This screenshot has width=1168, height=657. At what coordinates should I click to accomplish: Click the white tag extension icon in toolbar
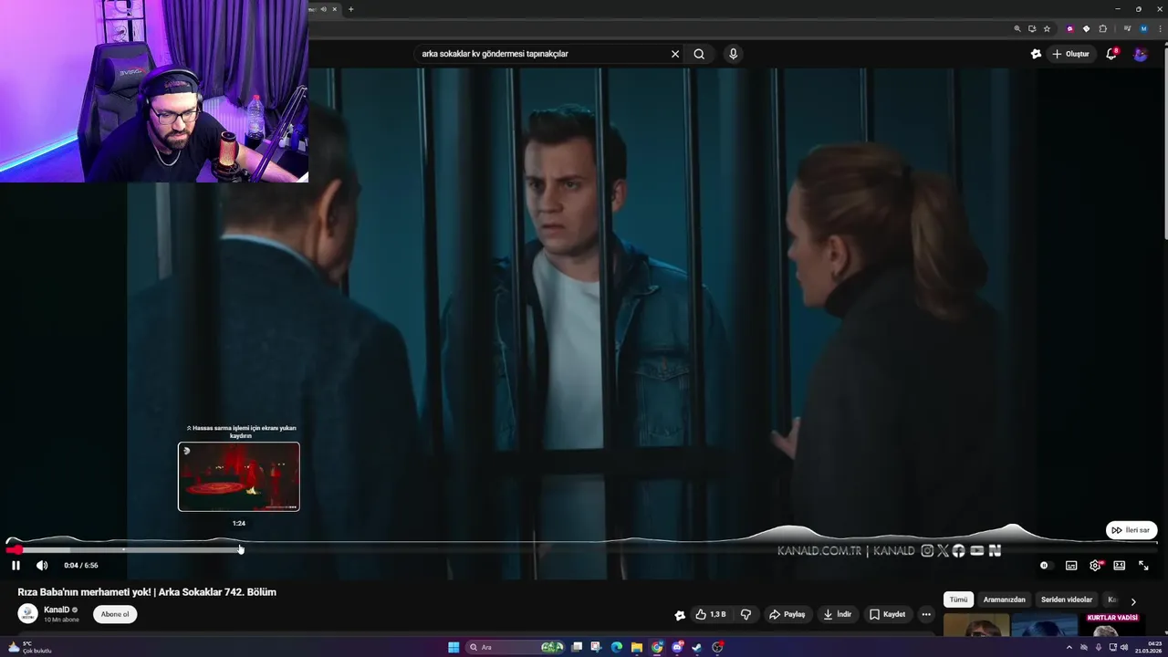pyautogui.click(x=1086, y=28)
